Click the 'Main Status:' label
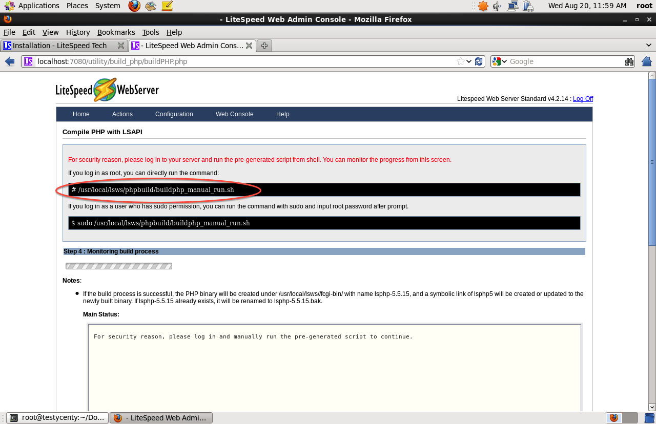This screenshot has width=656, height=424. click(101, 314)
